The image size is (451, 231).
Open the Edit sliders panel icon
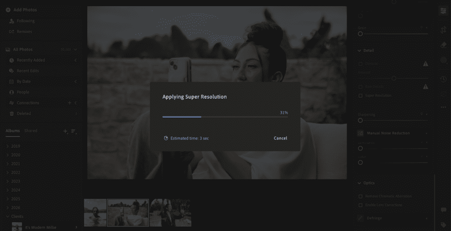tap(444, 11)
